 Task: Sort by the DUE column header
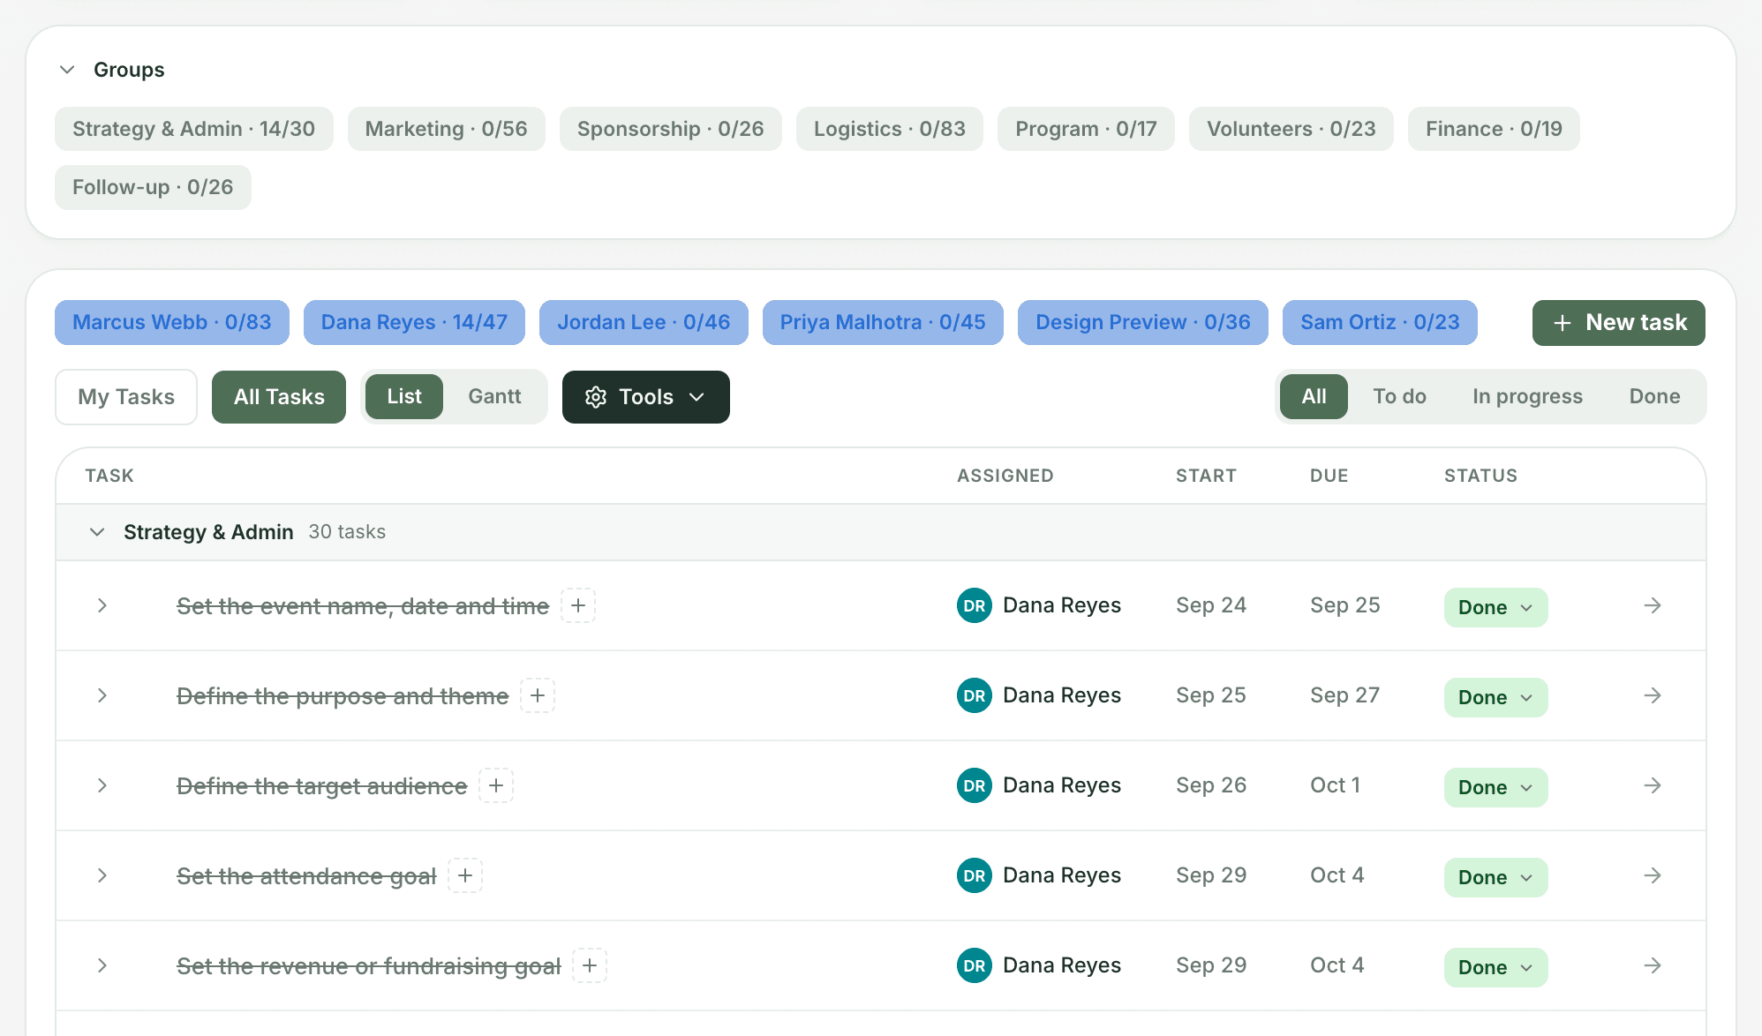[1329, 476]
